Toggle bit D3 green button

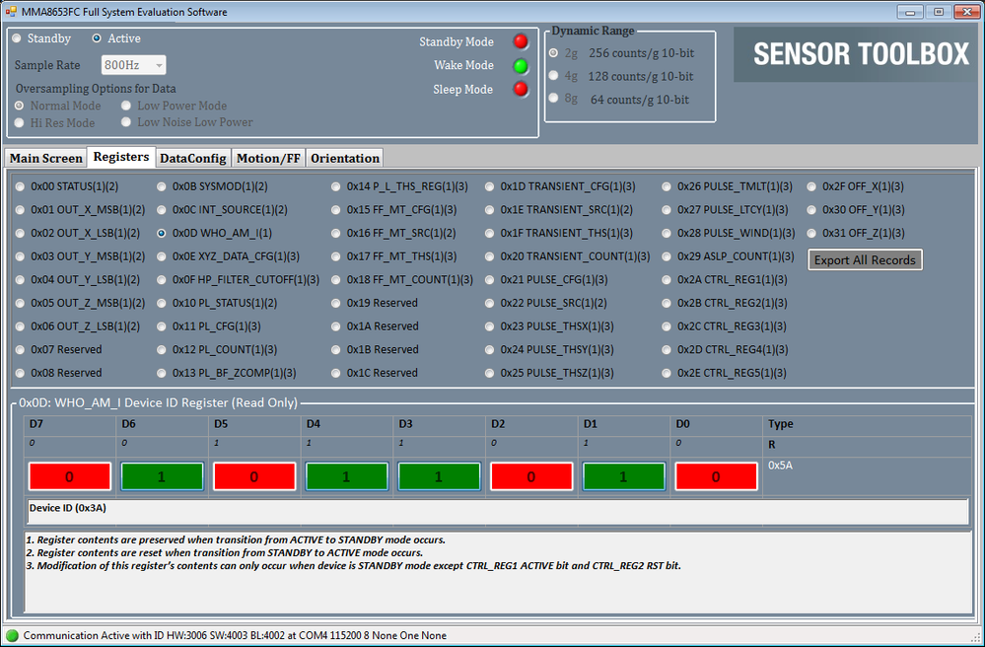point(439,476)
